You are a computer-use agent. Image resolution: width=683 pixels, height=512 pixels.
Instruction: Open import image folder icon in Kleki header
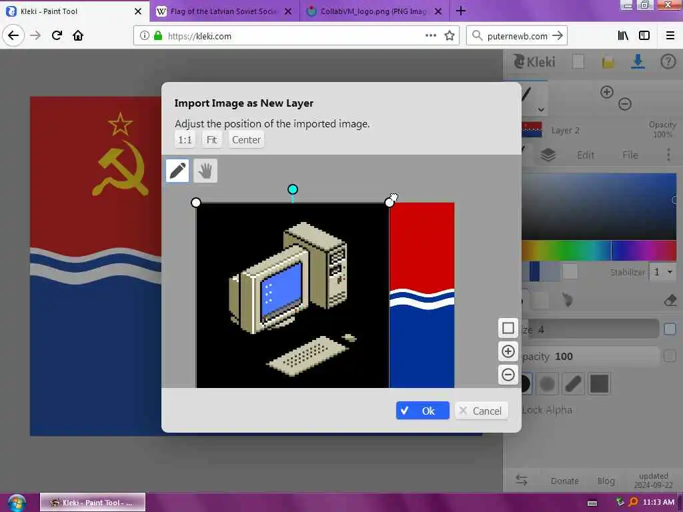[608, 62]
